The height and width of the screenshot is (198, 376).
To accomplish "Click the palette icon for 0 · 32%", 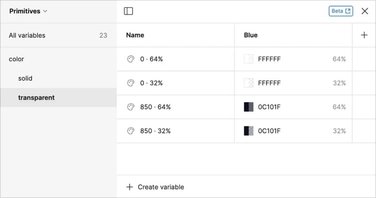I will [x=131, y=83].
